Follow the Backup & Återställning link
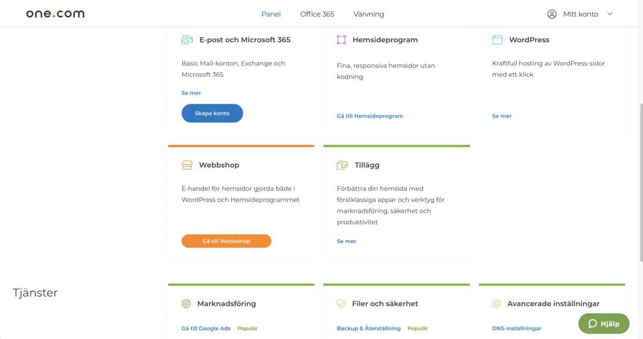643x339 pixels. pos(369,328)
